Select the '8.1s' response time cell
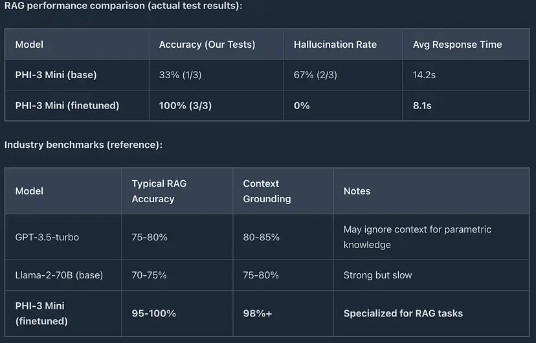The height and width of the screenshot is (343, 536). [423, 105]
